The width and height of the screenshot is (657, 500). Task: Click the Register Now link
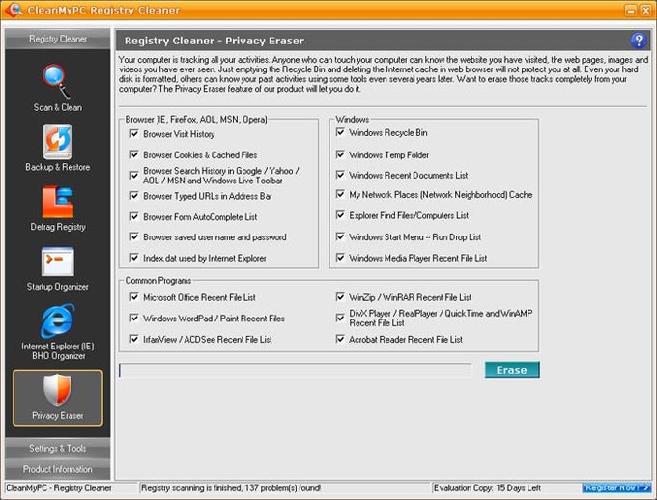(x=616, y=487)
